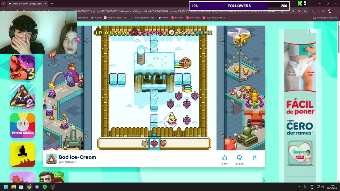
Task: Open the WhatsApp bookmark
Action: tap(83, 18)
